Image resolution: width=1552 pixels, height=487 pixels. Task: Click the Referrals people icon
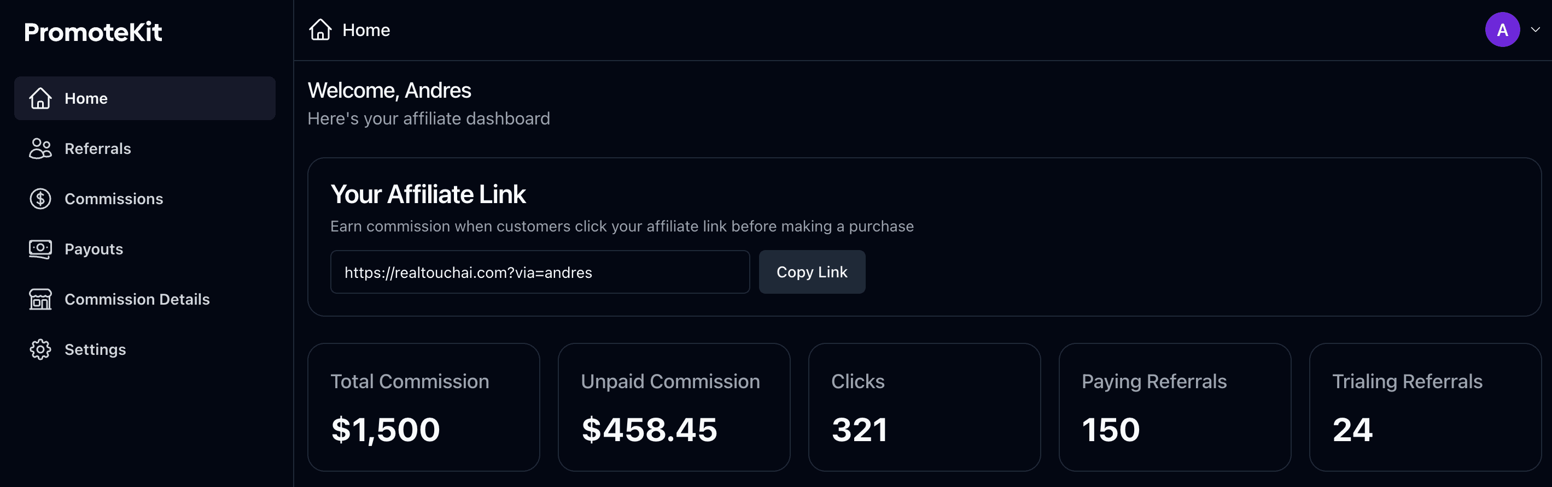[40, 149]
